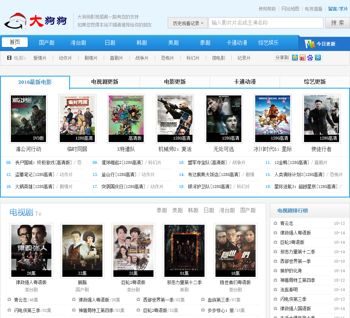
Task: Select the 纪录片 movie genre
Action: 244,58
